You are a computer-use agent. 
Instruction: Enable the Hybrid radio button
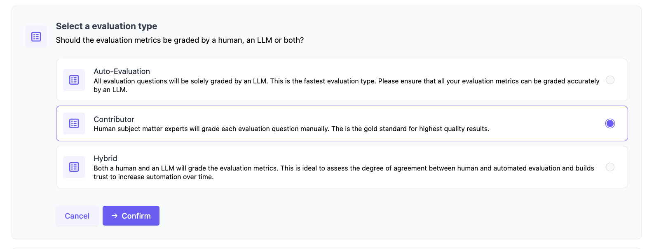(x=610, y=167)
